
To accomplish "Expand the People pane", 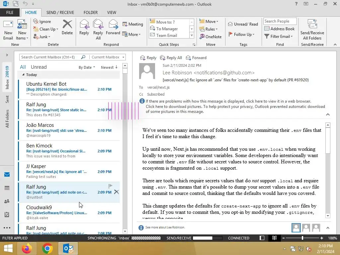I will pos(328,228).
